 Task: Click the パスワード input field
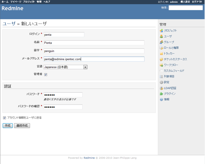pos(63,95)
